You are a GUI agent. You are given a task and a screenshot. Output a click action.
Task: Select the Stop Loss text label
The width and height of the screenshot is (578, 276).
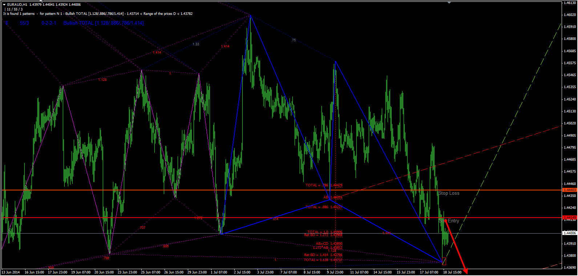pos(449,193)
